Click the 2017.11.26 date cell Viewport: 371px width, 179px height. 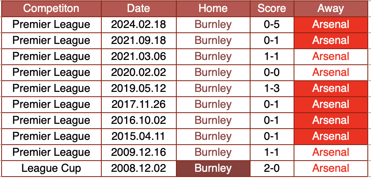[138, 104]
